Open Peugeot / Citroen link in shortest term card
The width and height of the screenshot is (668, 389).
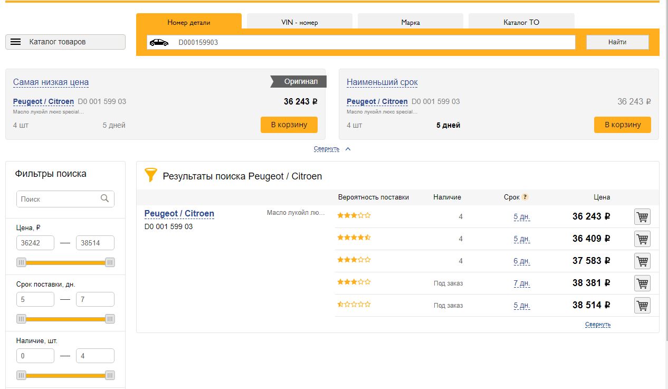[x=377, y=101]
